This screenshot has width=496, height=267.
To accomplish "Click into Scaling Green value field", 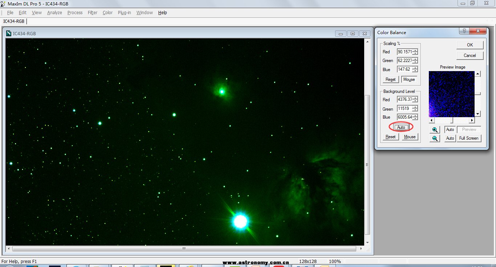I will (404, 61).
